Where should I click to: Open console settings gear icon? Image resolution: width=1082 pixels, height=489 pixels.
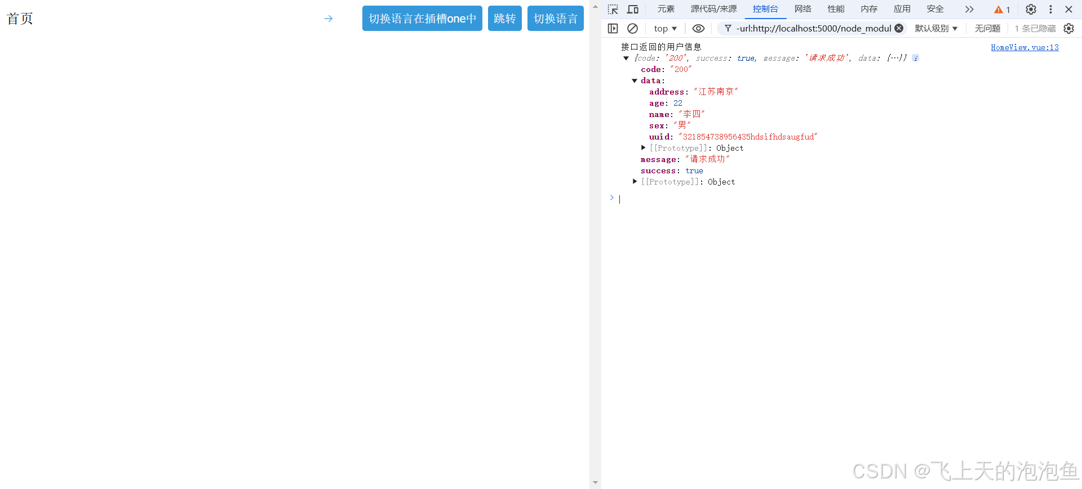[1068, 28]
